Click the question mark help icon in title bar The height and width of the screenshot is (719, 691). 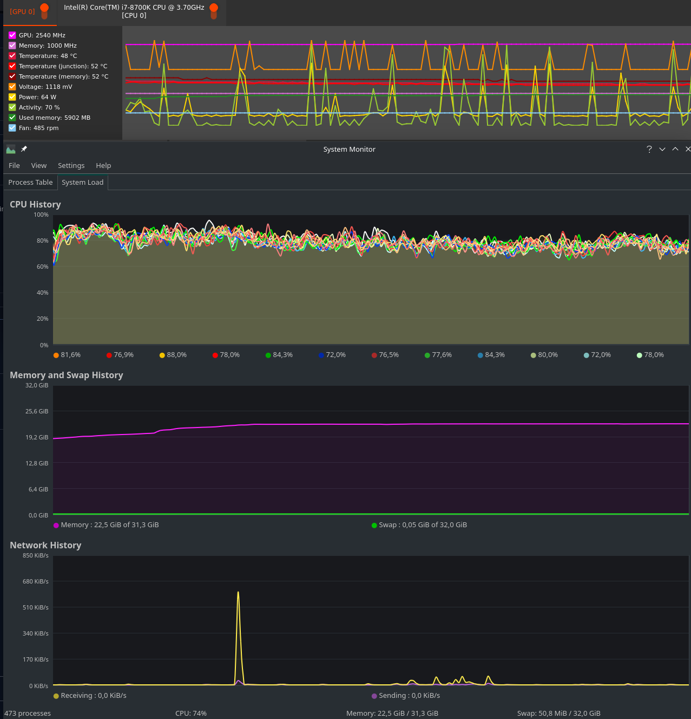point(649,149)
